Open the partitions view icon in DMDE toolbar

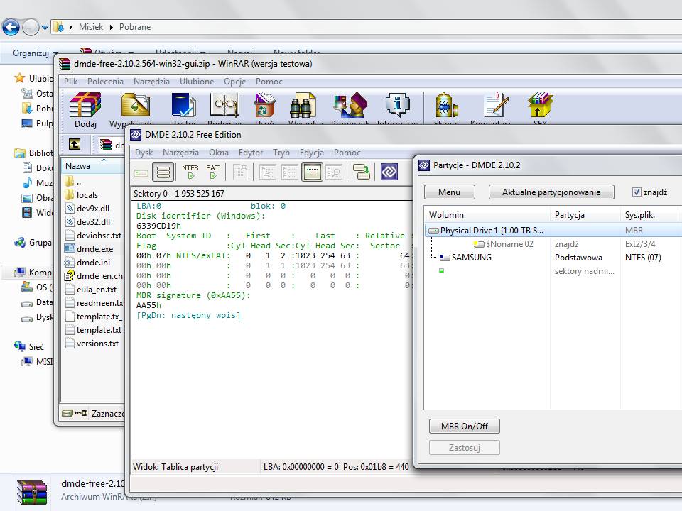tap(163, 172)
